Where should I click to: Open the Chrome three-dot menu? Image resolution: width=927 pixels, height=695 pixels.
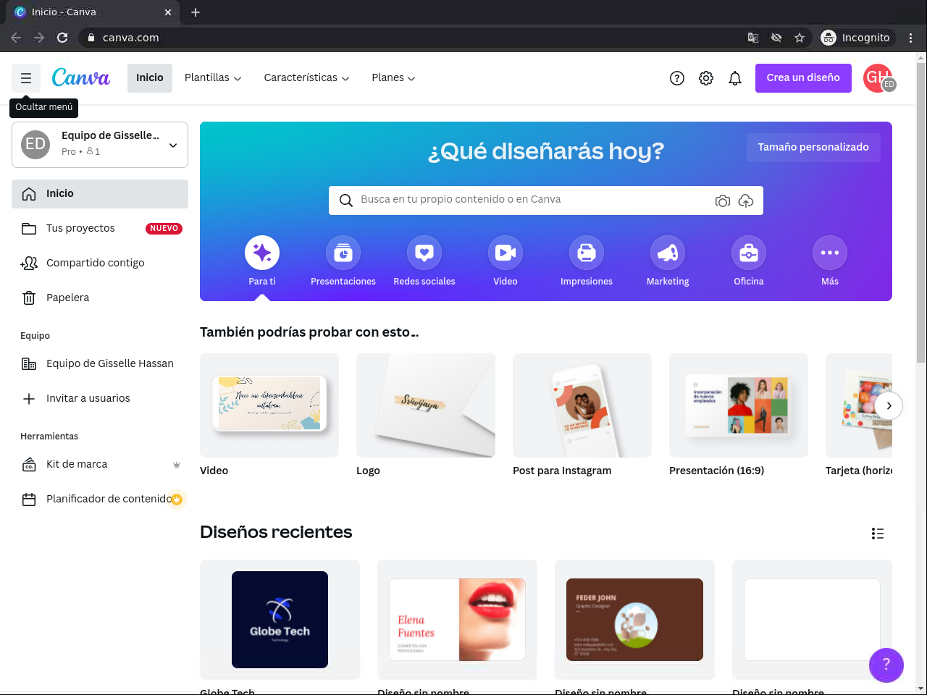point(911,38)
